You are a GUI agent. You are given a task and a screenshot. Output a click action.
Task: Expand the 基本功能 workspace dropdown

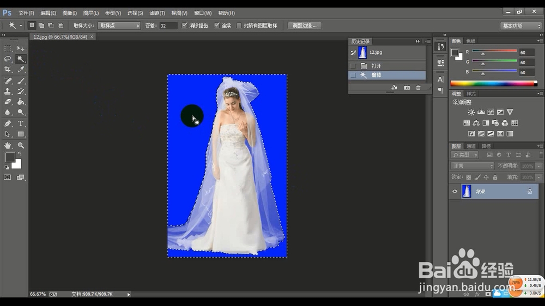coord(520,26)
